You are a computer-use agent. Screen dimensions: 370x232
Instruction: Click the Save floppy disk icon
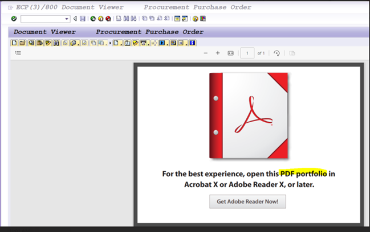(83, 19)
